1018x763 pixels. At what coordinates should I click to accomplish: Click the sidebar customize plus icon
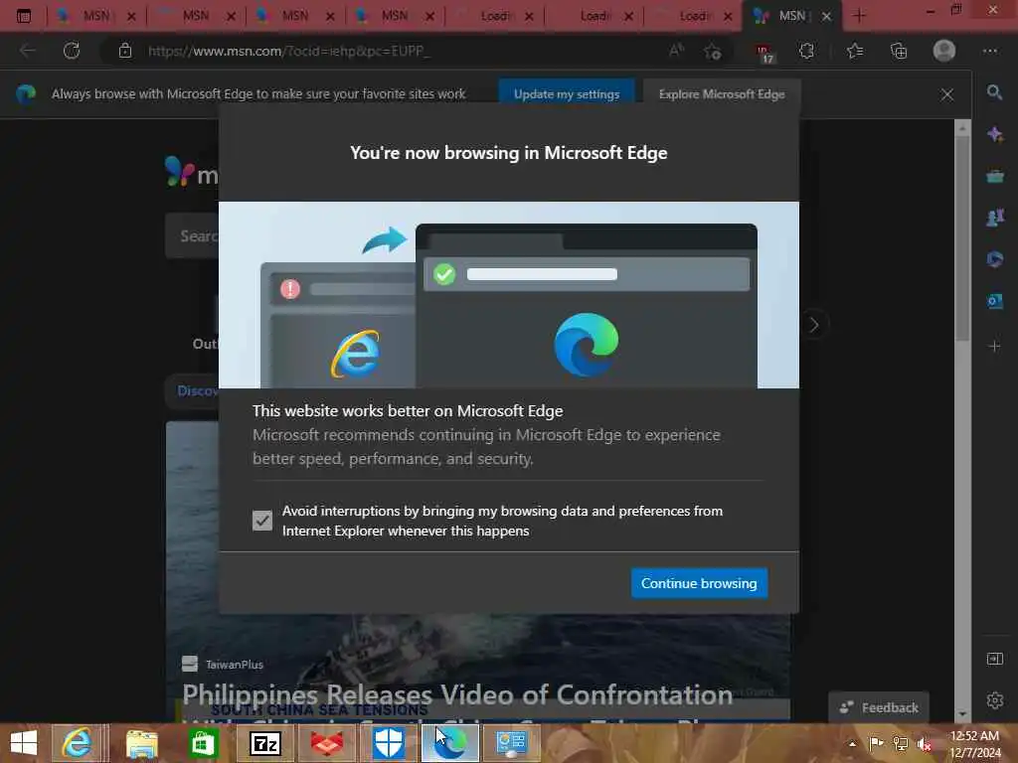pos(994,346)
